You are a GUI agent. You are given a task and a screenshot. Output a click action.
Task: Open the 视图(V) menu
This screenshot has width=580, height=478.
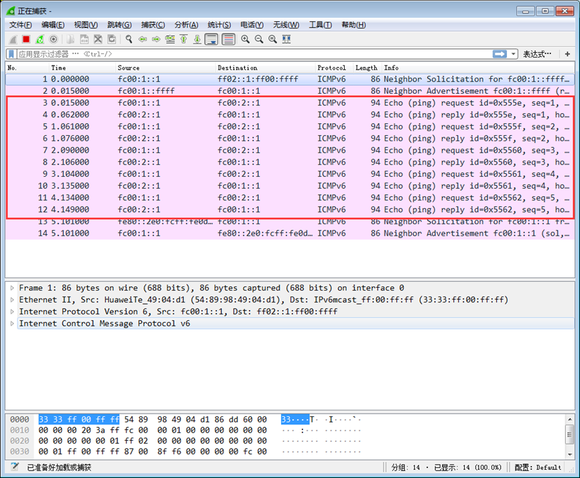point(86,25)
